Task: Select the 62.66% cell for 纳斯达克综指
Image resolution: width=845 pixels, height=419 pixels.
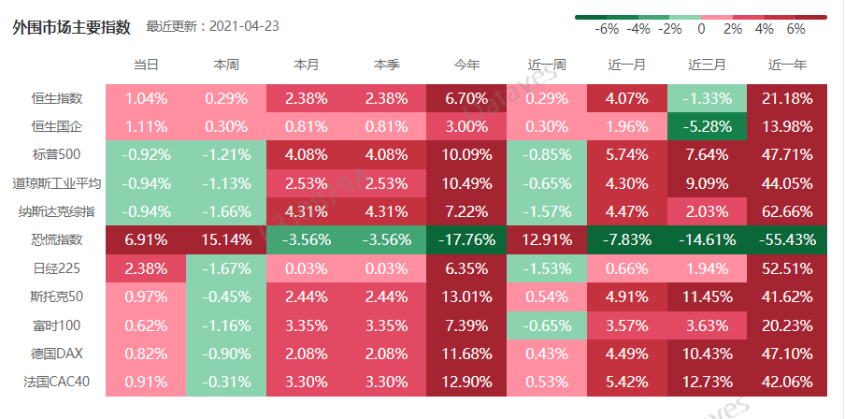Action: click(787, 211)
